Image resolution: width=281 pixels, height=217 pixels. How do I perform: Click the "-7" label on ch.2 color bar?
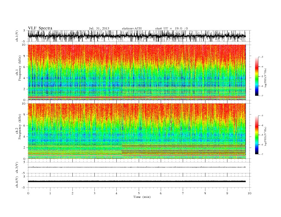(262, 154)
